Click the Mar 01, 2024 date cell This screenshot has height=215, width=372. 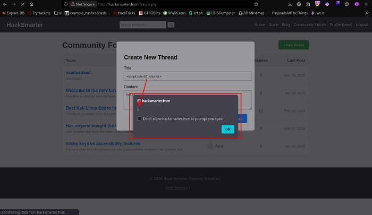click(294, 128)
